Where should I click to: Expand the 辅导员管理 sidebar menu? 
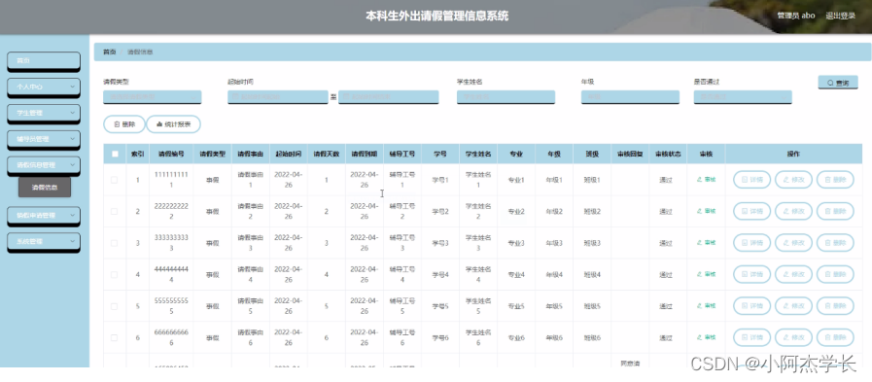tap(44, 139)
